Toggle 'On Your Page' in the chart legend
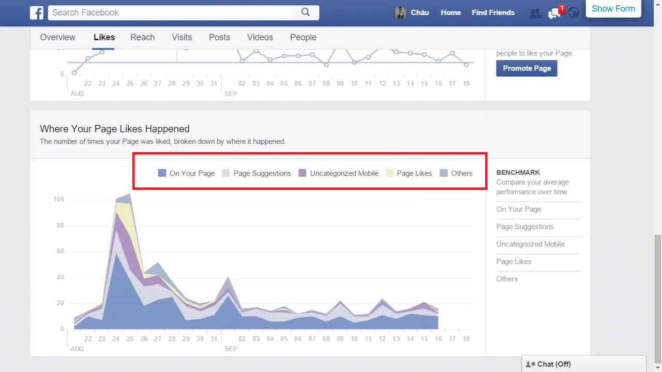 click(186, 173)
